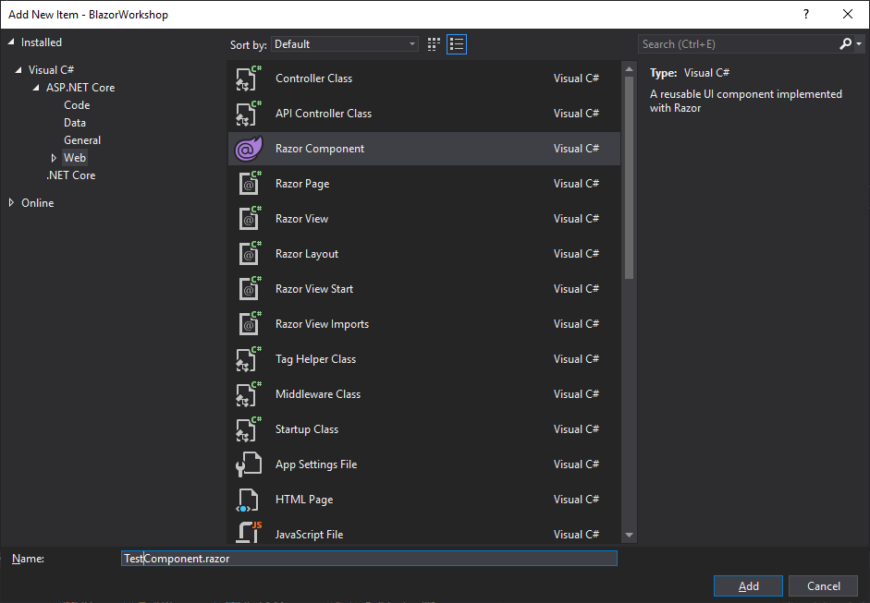Image resolution: width=870 pixels, height=603 pixels.
Task: Click the Controller Class template icon
Action: (248, 78)
